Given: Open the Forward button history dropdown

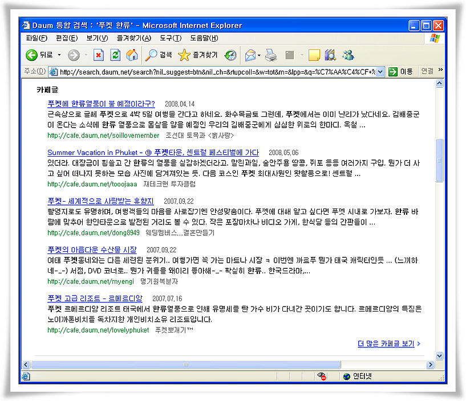Looking at the screenshot, I should (86, 55).
